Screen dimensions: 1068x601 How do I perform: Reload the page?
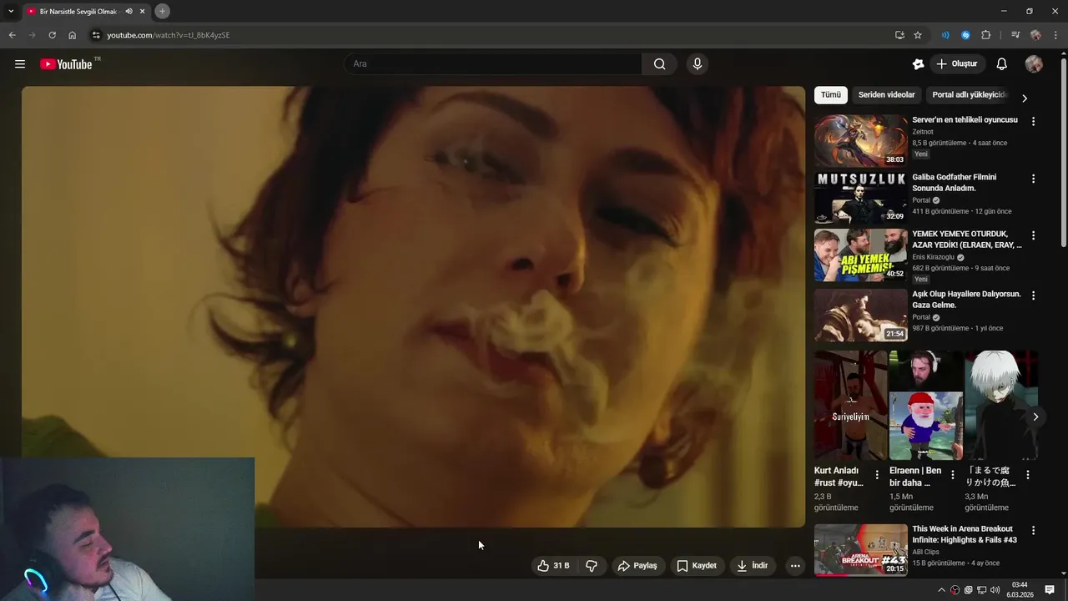52,35
